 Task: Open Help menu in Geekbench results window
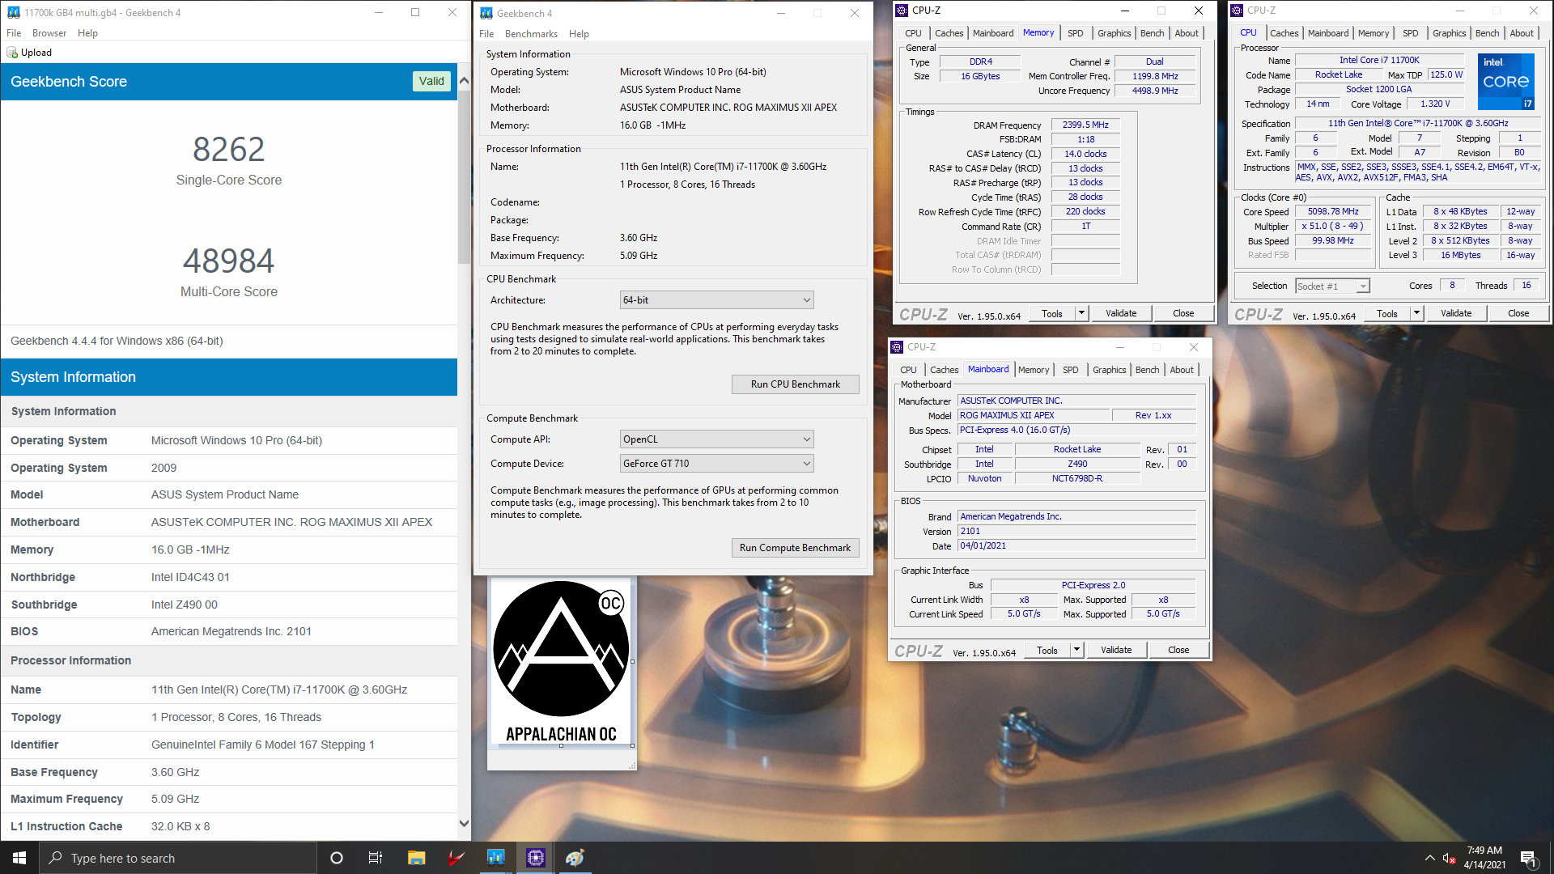(87, 33)
